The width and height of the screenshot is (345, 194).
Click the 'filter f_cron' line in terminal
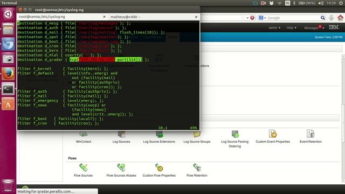[x=58, y=123]
